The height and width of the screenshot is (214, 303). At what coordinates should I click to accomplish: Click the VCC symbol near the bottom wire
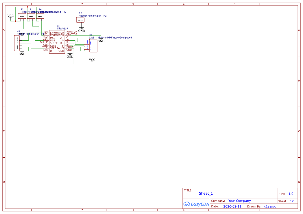click(x=92, y=60)
